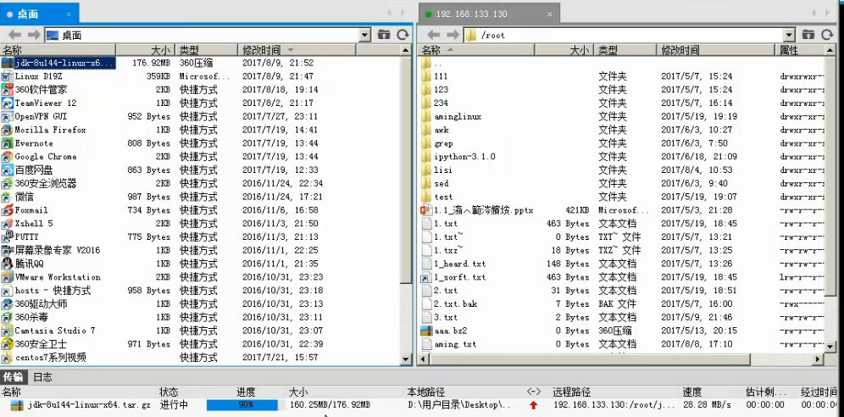Select the aminglinux folder icon
The width and height of the screenshot is (844, 417).
426,116
